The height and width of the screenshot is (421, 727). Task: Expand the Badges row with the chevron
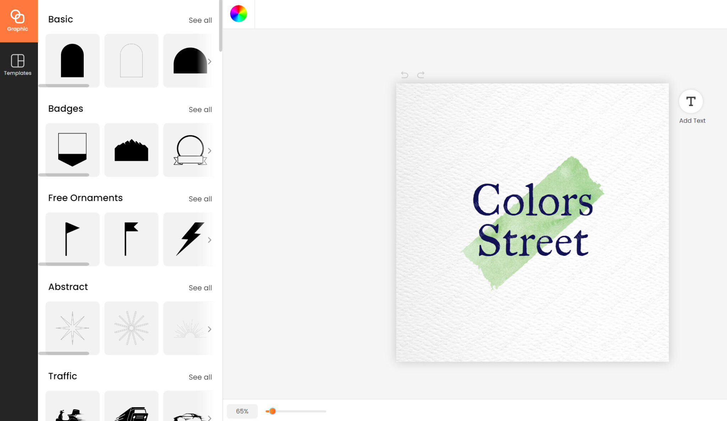click(209, 150)
